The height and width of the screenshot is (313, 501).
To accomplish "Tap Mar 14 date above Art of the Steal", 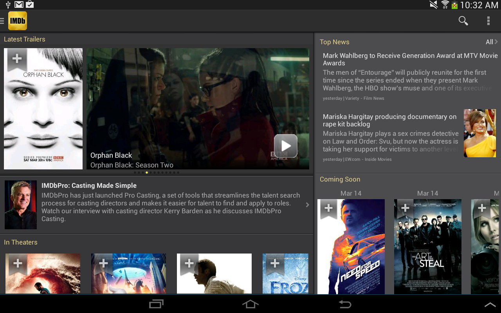I will 428,193.
